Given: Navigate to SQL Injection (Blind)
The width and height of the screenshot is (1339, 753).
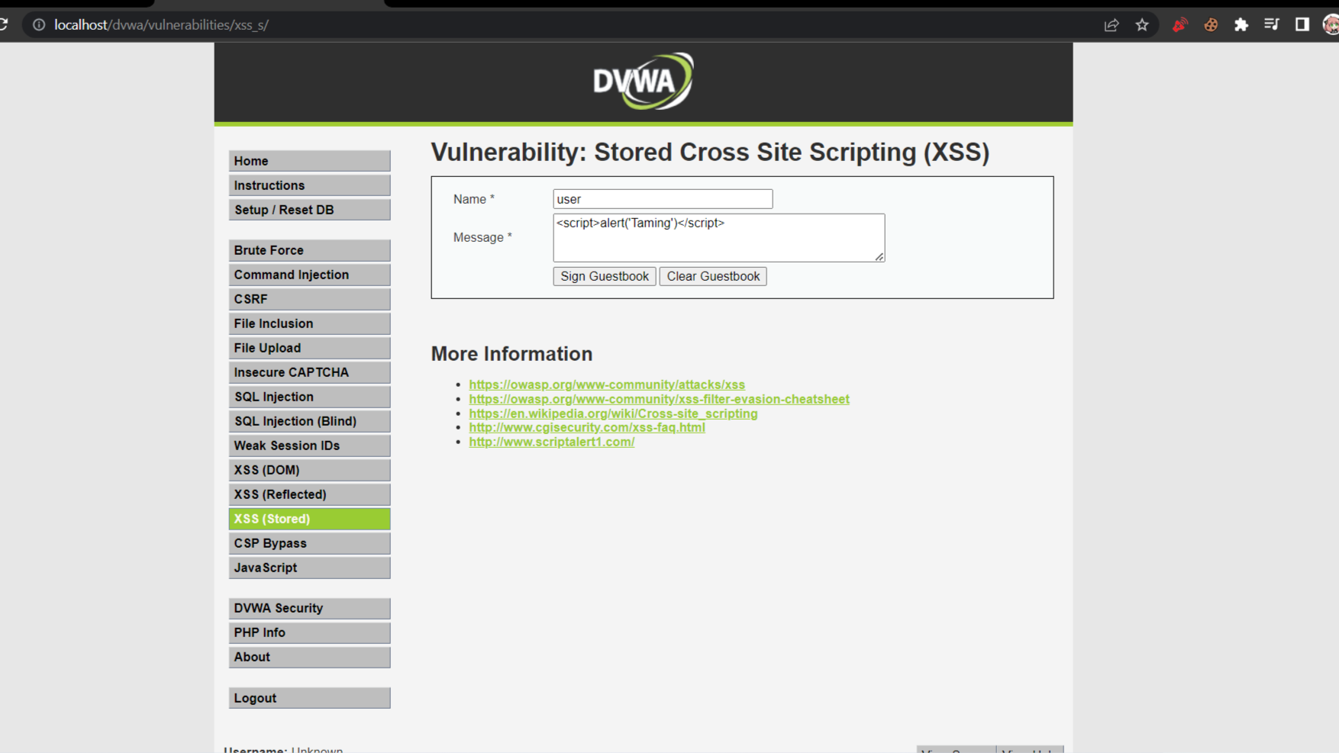Looking at the screenshot, I should (x=309, y=420).
